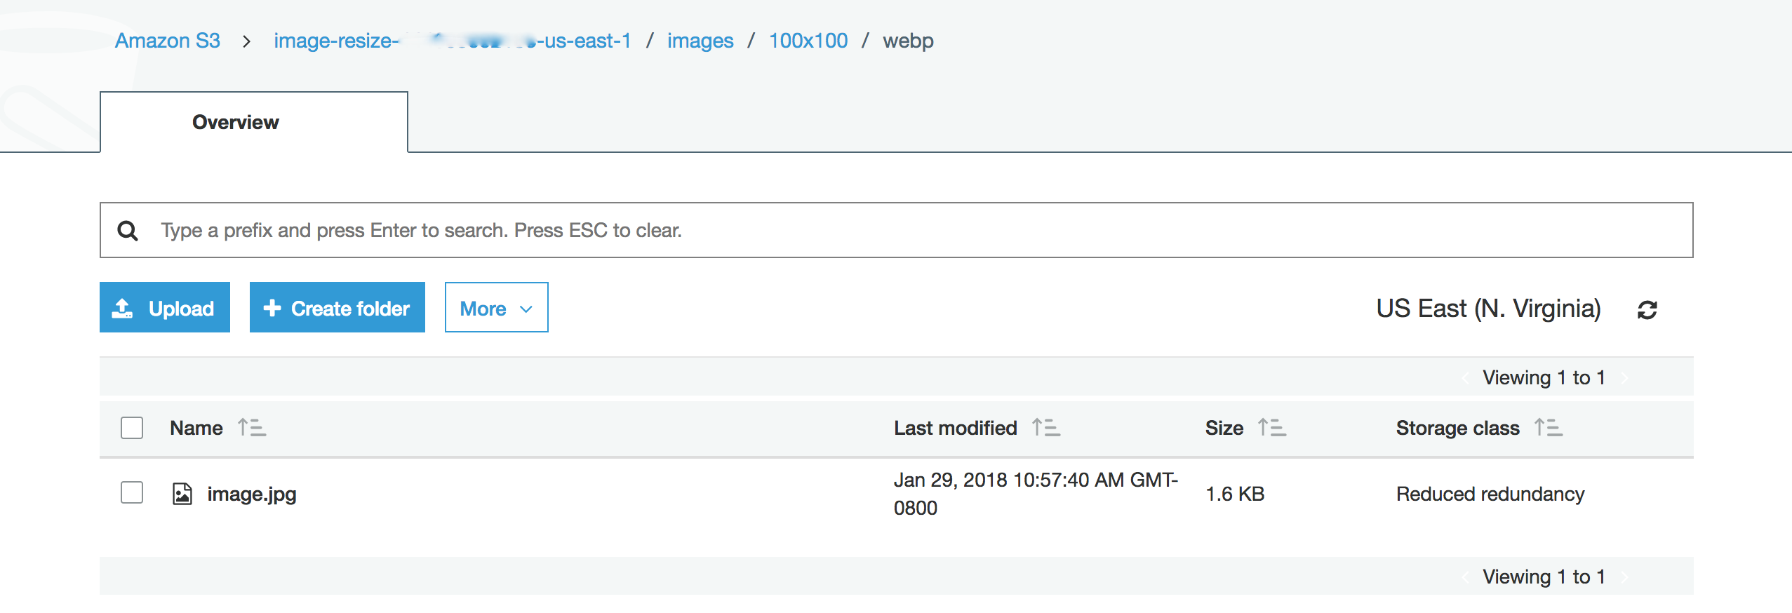Click the Upload button

[x=165, y=307]
